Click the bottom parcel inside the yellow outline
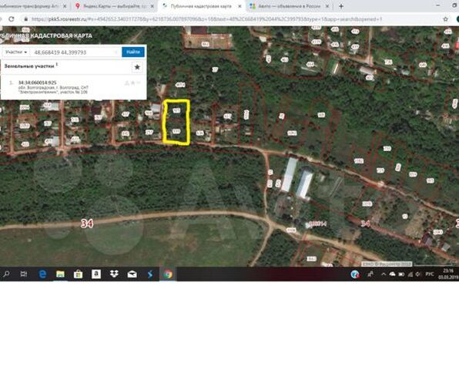The image size is (459, 370). tap(176, 132)
